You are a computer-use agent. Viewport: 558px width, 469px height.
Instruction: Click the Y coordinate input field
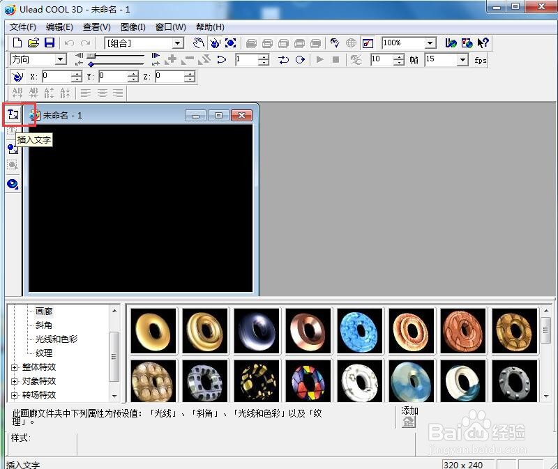[x=113, y=77]
